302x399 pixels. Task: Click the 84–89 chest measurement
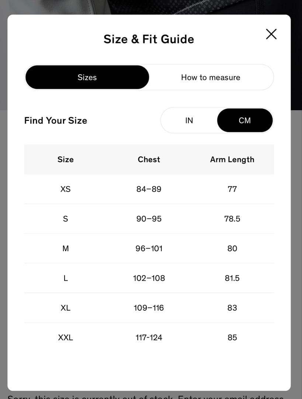point(149,189)
